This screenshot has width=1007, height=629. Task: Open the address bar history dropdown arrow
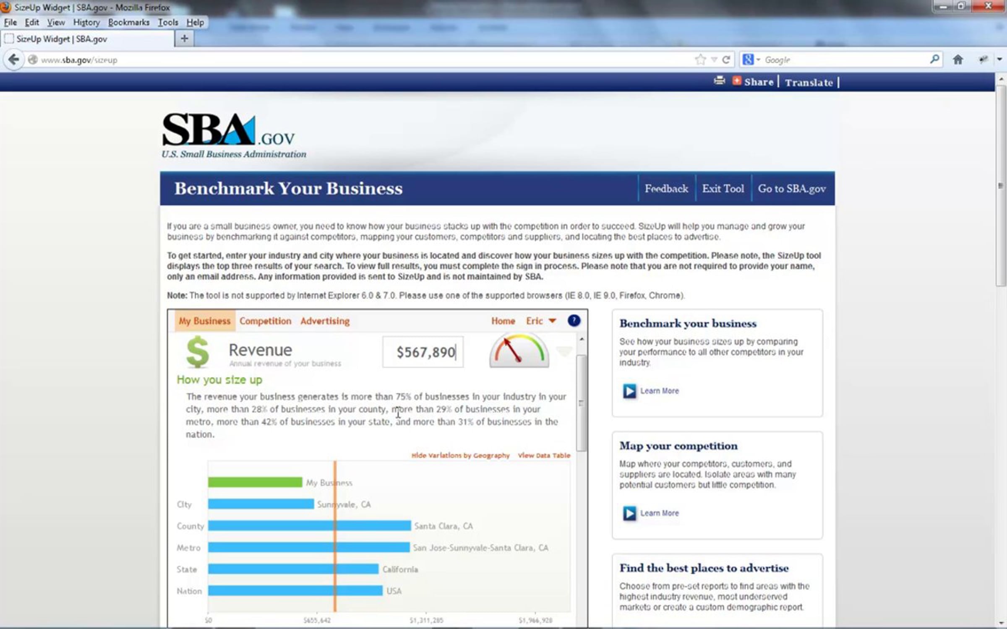pos(714,60)
